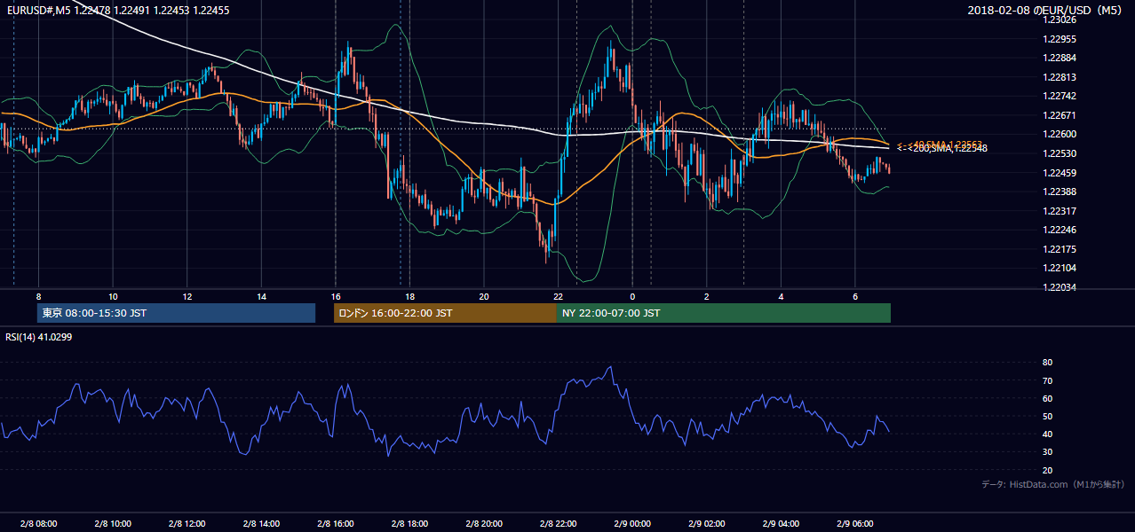
Task: Click the データ: HistData.com credit text
Action: tap(1052, 484)
